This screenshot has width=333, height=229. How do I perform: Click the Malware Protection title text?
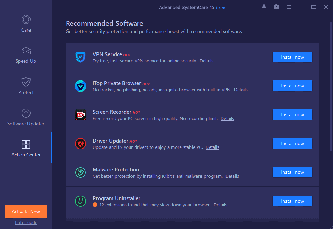pos(116,170)
